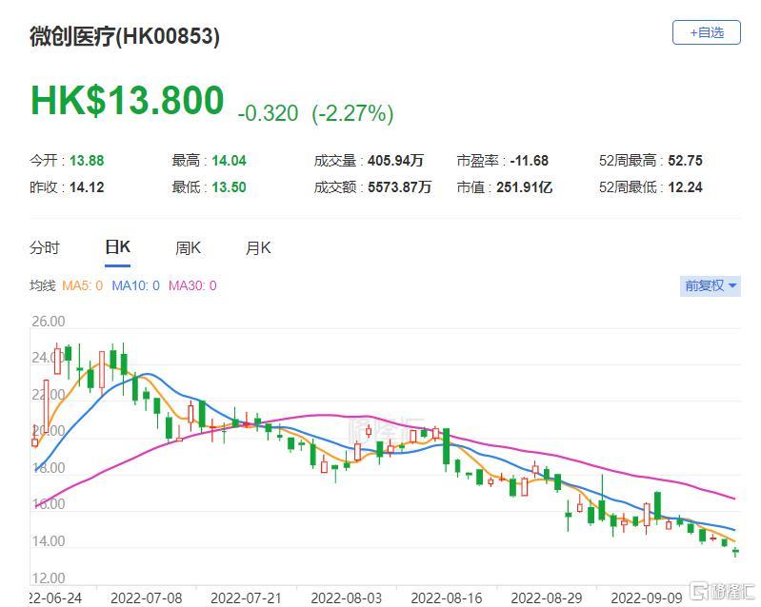Click the -0.320 (-2.27%) price change
761x607 pixels.
315,113
